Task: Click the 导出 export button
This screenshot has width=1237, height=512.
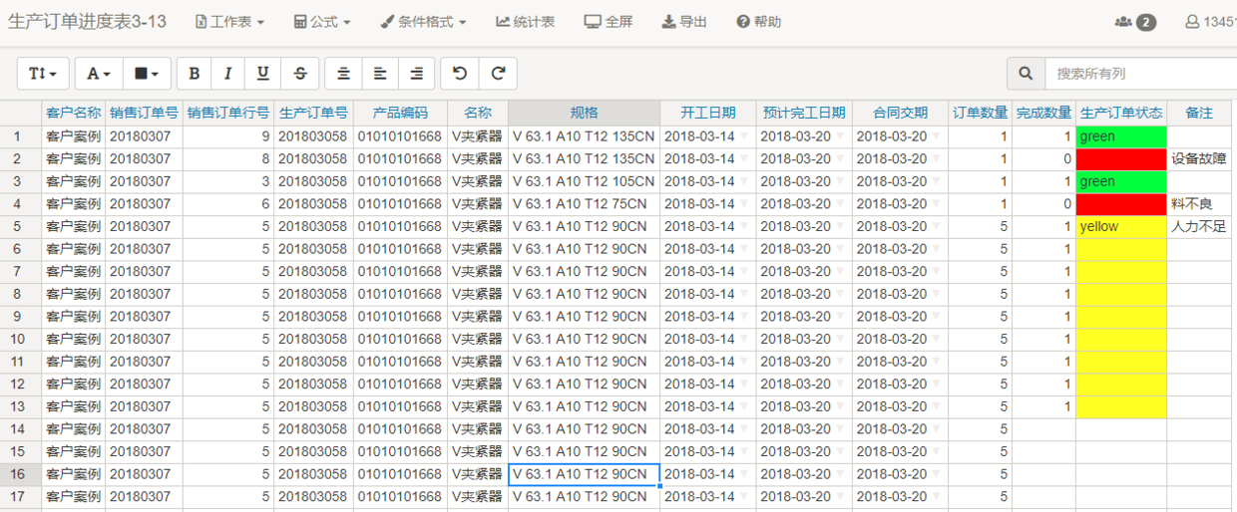Action: point(684,22)
